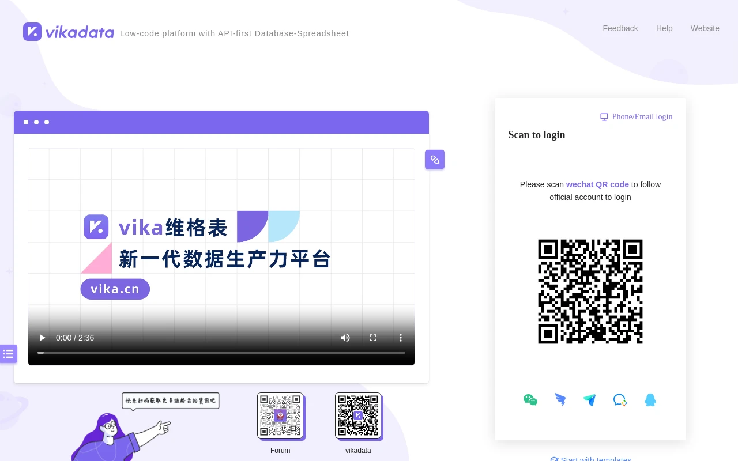
Task: Click the purple share link icon beside the video
Action: tap(435, 160)
